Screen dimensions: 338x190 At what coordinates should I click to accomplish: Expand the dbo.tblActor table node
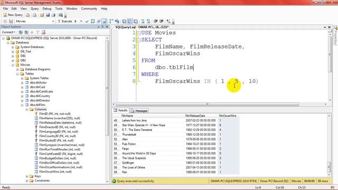22,83
